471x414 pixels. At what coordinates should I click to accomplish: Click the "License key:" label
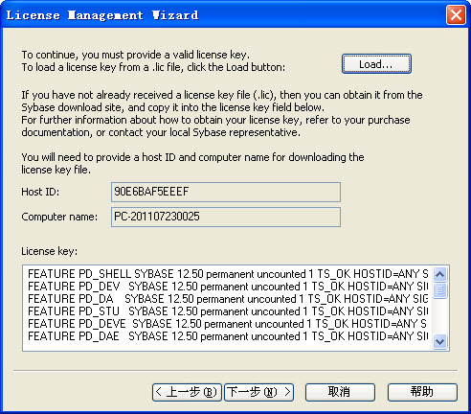(50, 251)
